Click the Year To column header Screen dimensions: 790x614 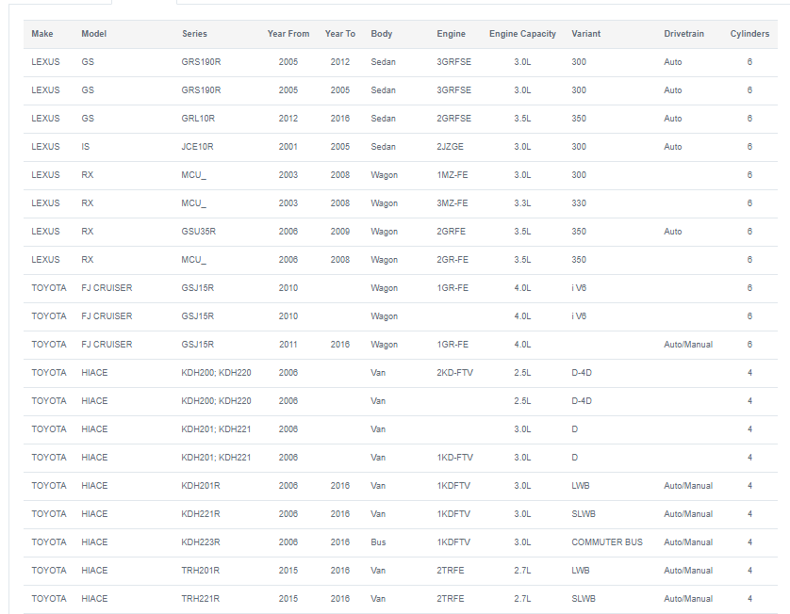[340, 34]
